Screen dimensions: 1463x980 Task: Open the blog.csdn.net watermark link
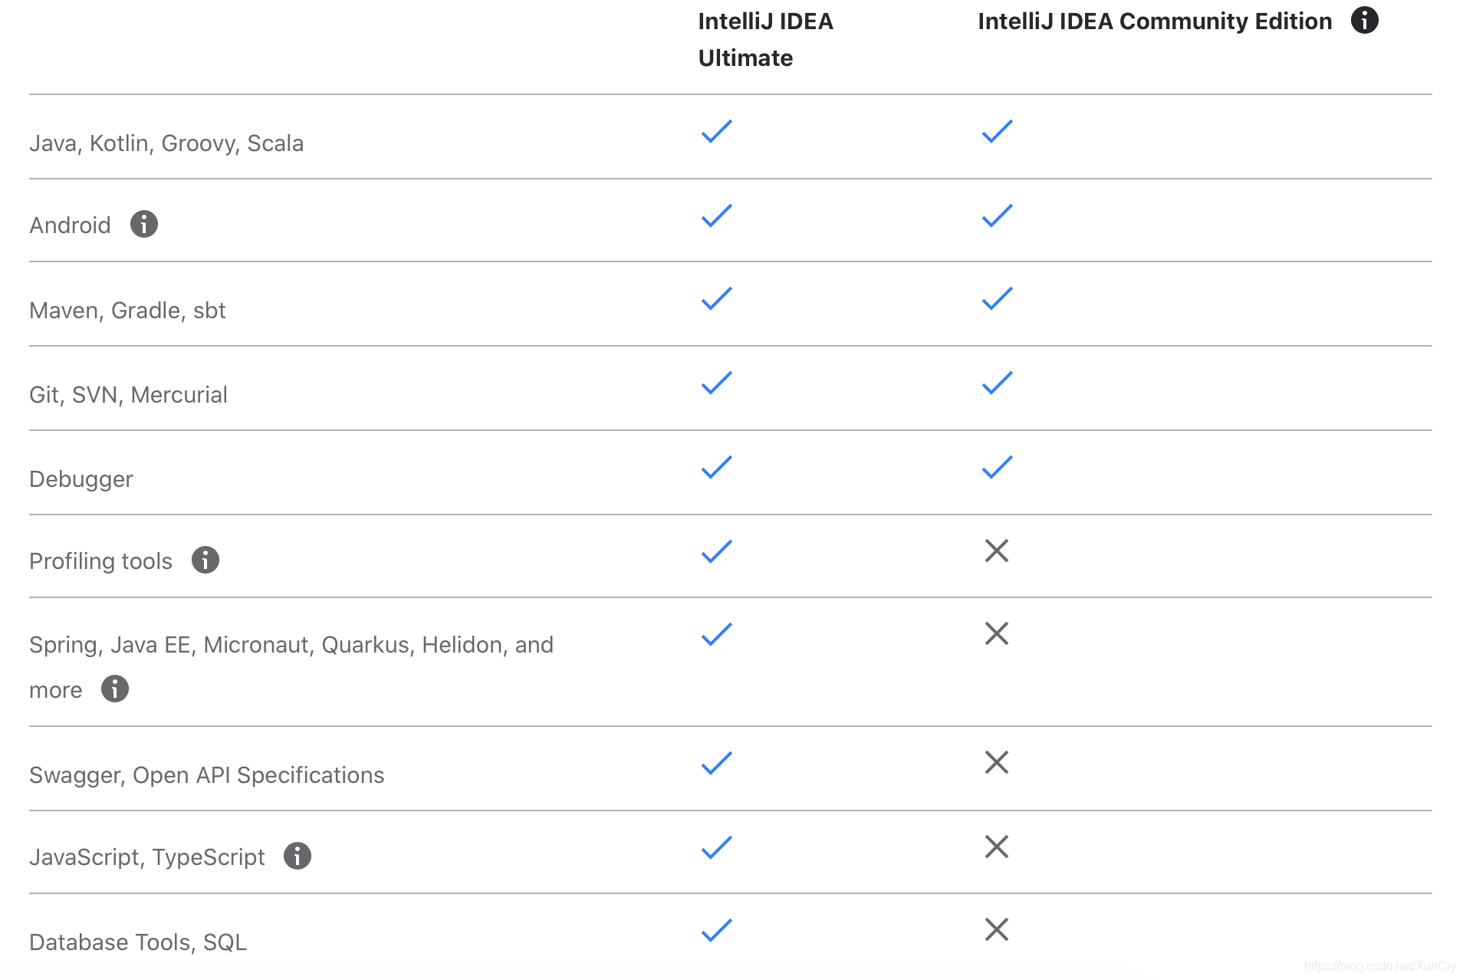coord(1379,966)
